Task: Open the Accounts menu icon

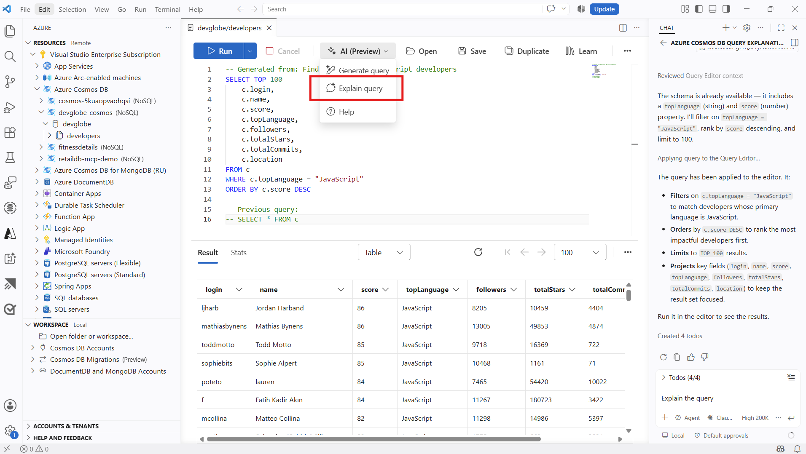Action: coord(10,406)
